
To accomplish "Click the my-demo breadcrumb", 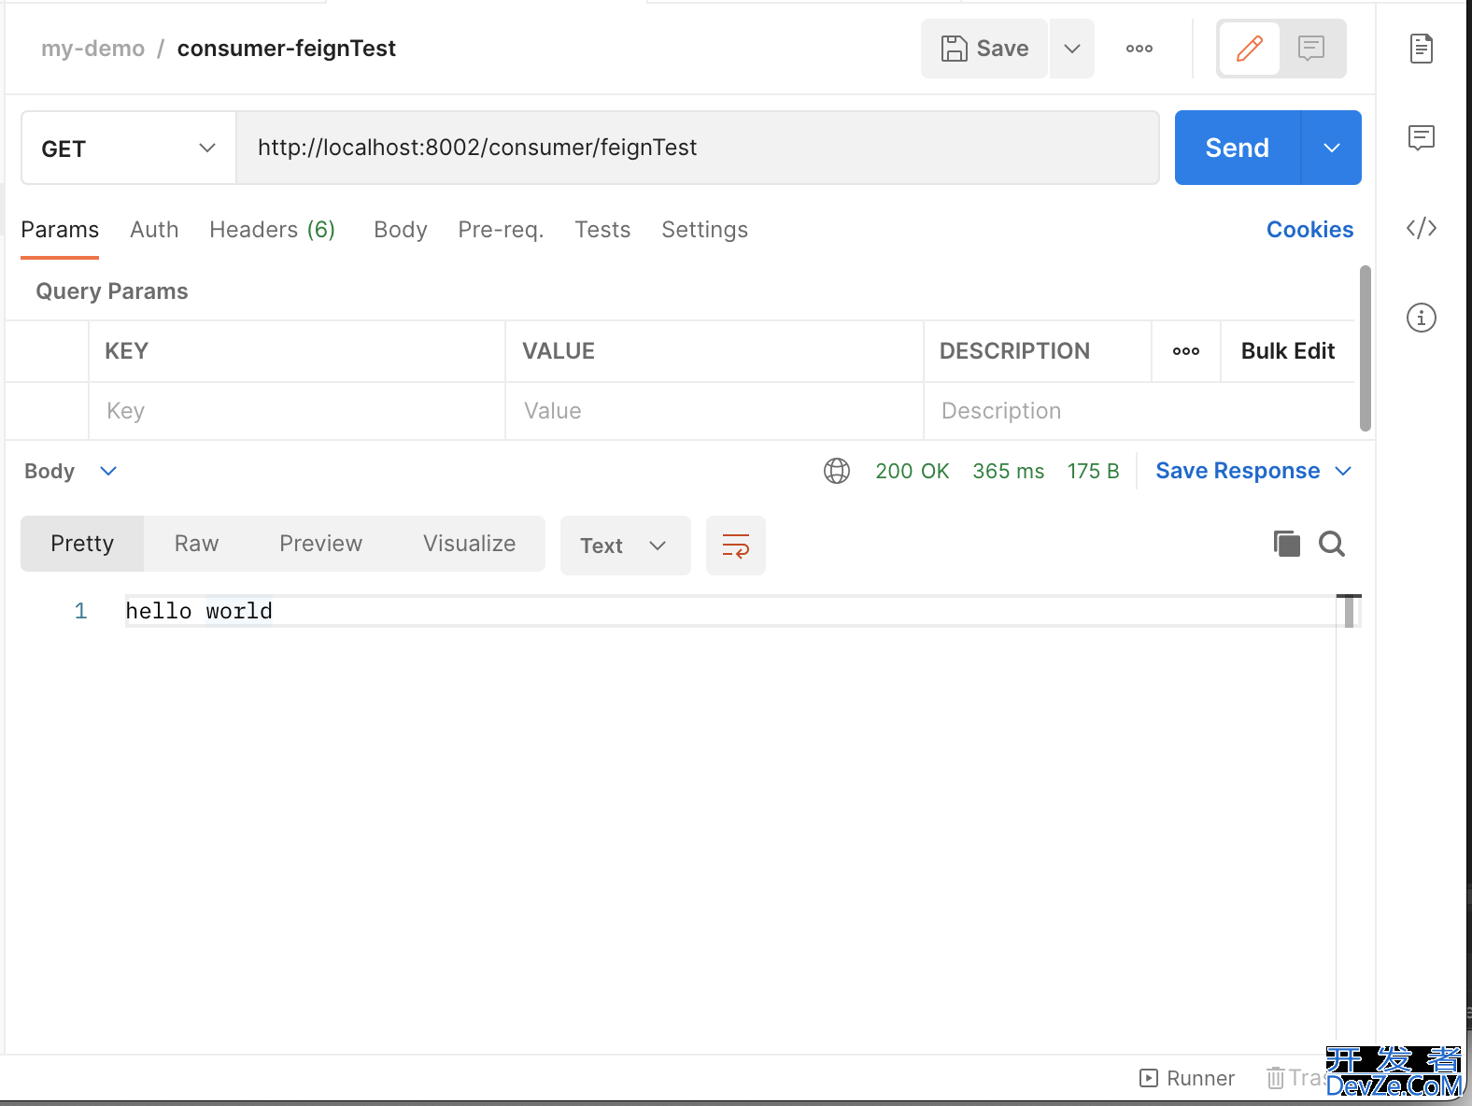I will (92, 49).
